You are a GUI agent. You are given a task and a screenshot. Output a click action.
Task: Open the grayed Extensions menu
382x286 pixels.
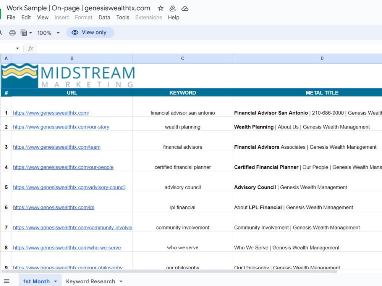pyautogui.click(x=149, y=18)
